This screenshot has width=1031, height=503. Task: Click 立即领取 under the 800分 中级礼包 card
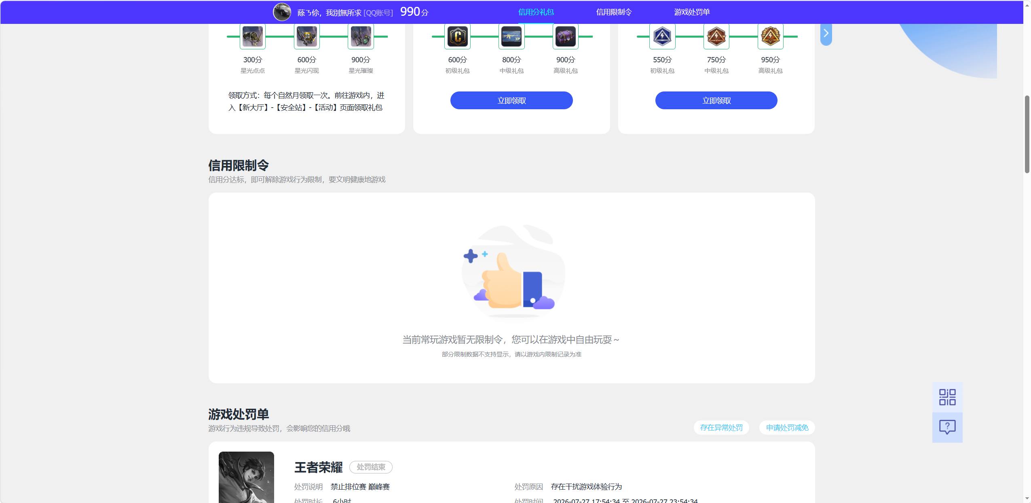click(511, 100)
